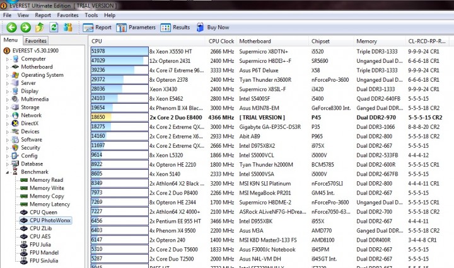Select the 47029 score bar row

(119, 60)
